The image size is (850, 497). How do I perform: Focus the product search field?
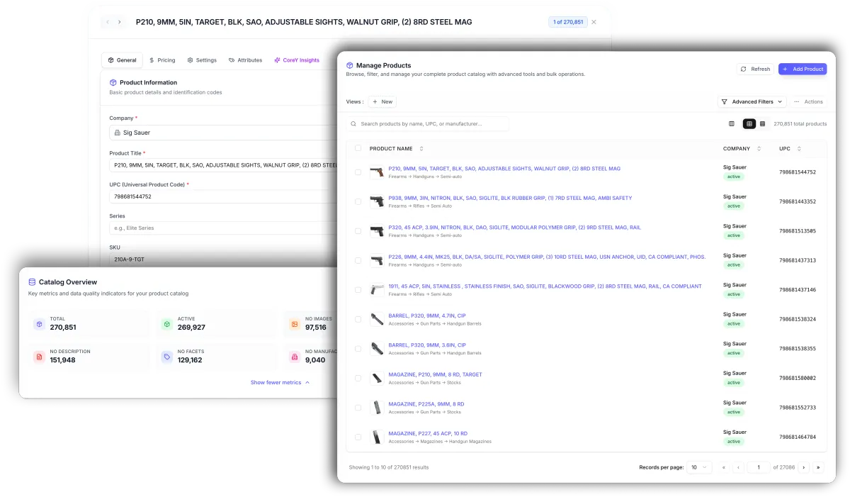pyautogui.click(x=428, y=123)
